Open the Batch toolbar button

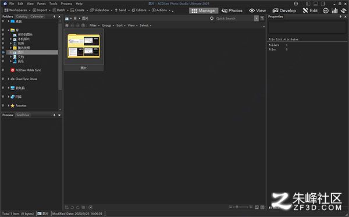[x=60, y=10]
